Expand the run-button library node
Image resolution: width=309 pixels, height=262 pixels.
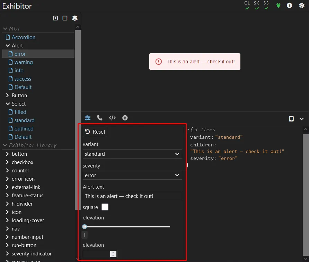[x=8, y=245]
